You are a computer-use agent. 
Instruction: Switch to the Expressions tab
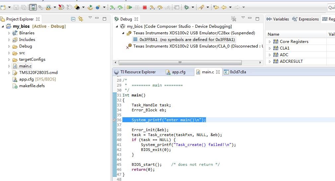click(x=305, y=19)
